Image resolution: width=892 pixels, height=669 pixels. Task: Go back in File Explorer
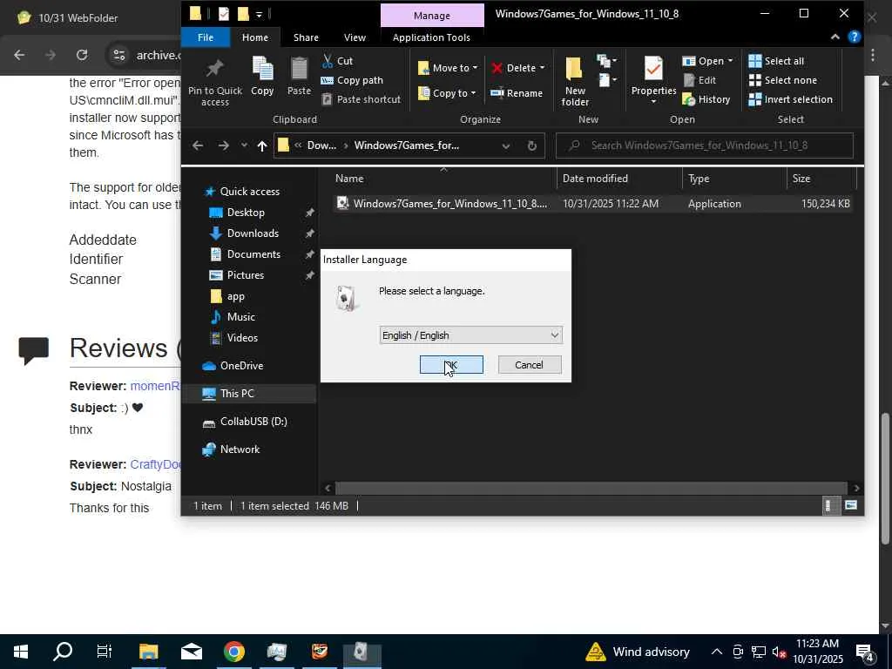click(x=198, y=145)
